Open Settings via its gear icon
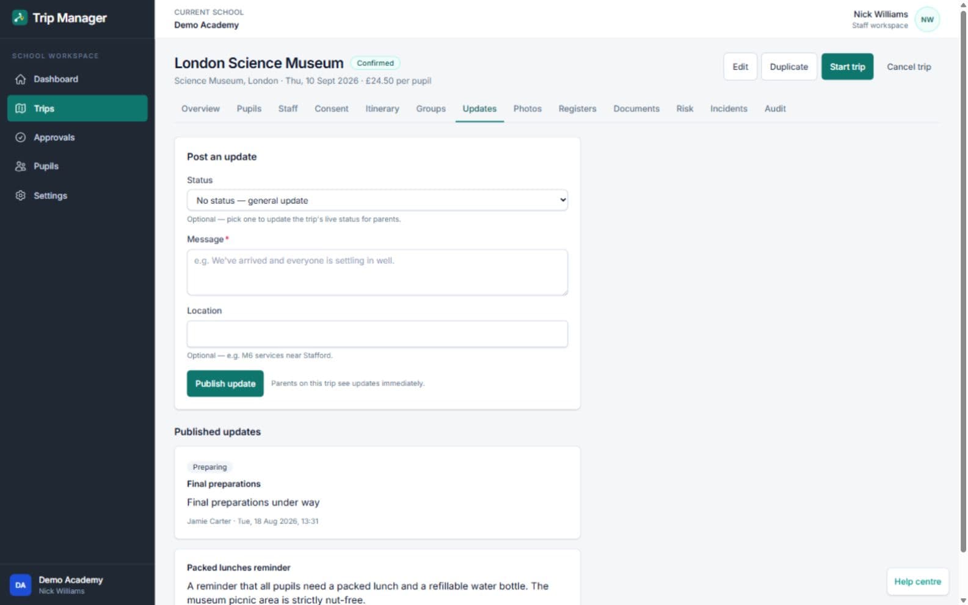 click(21, 195)
